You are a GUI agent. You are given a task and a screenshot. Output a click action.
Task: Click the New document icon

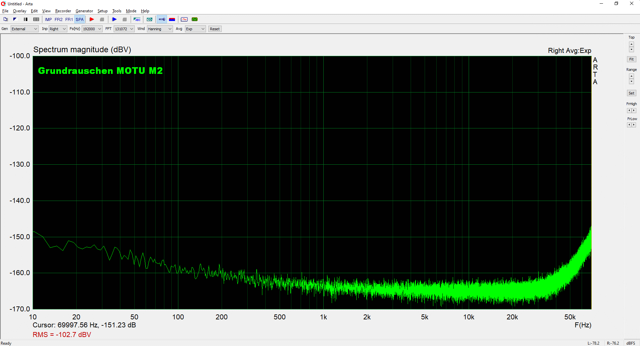click(5, 19)
